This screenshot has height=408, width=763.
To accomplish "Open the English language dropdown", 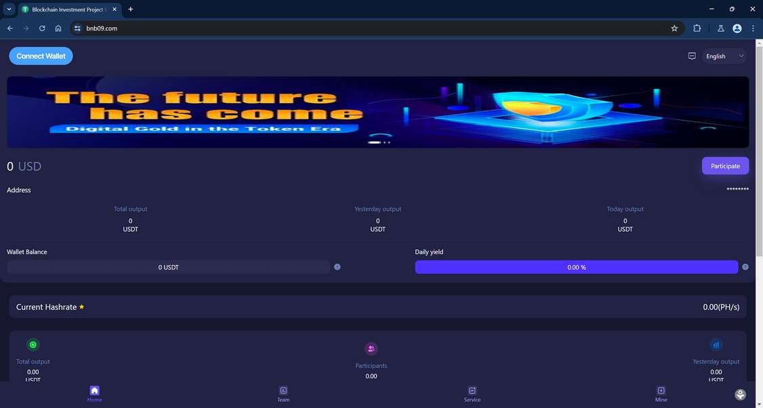I will tap(724, 56).
